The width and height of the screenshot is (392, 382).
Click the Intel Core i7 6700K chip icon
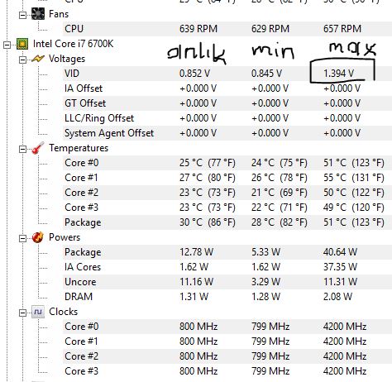point(22,44)
